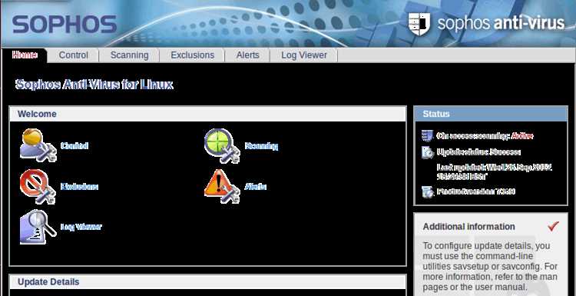Click the update status icon
Viewport: 576px width, 296px height.
tap(428, 152)
